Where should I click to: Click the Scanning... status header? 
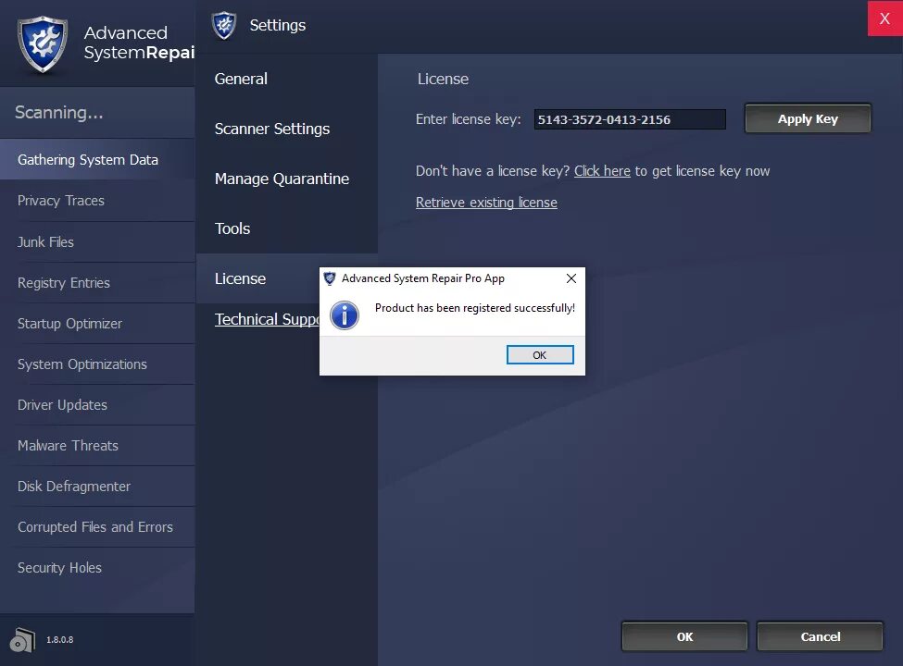tap(59, 112)
